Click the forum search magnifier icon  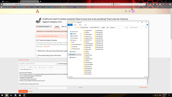(x=126, y=11)
